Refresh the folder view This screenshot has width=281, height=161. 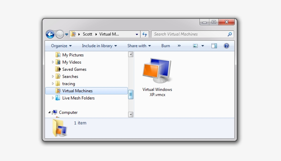point(145,34)
